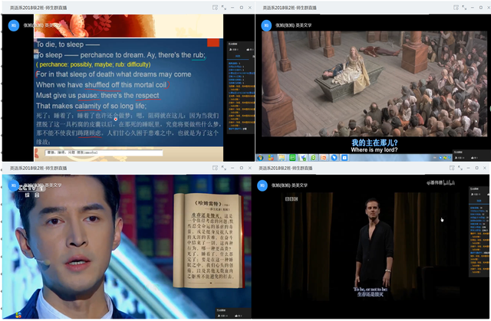
Task: Open orange PowerPoint icon in shared taskbar
Action: point(324,158)
